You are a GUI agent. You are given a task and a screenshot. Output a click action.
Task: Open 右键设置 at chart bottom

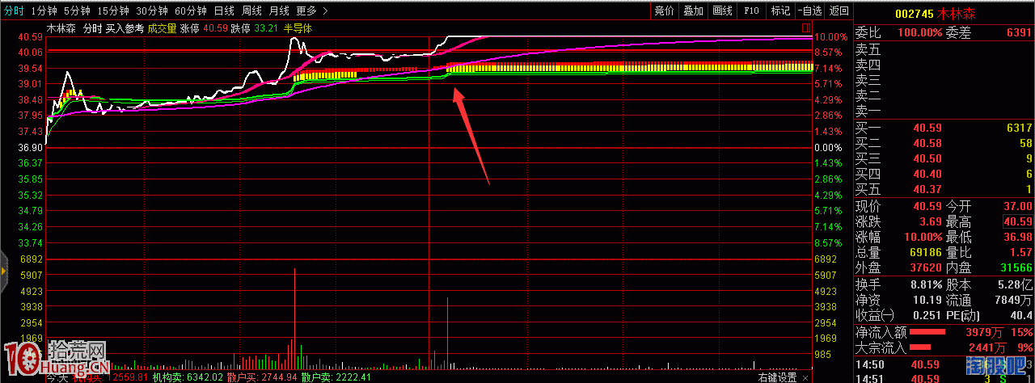(x=777, y=377)
